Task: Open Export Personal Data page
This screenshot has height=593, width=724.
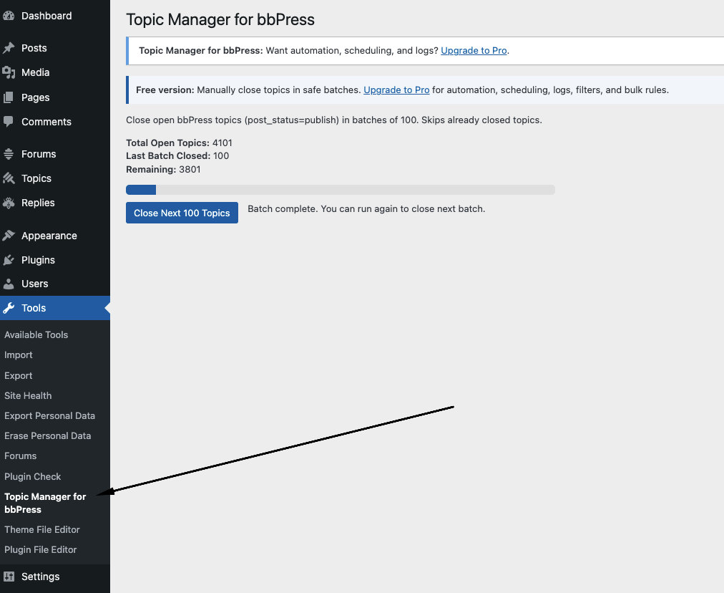Action: click(x=50, y=415)
